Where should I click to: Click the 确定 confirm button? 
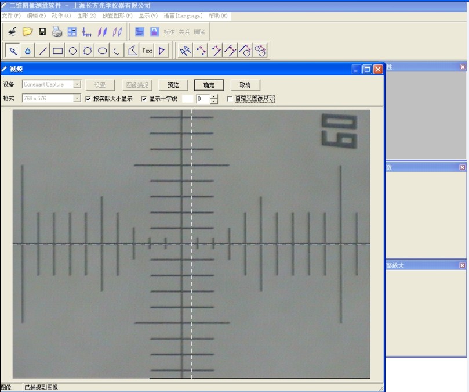pyautogui.click(x=209, y=85)
